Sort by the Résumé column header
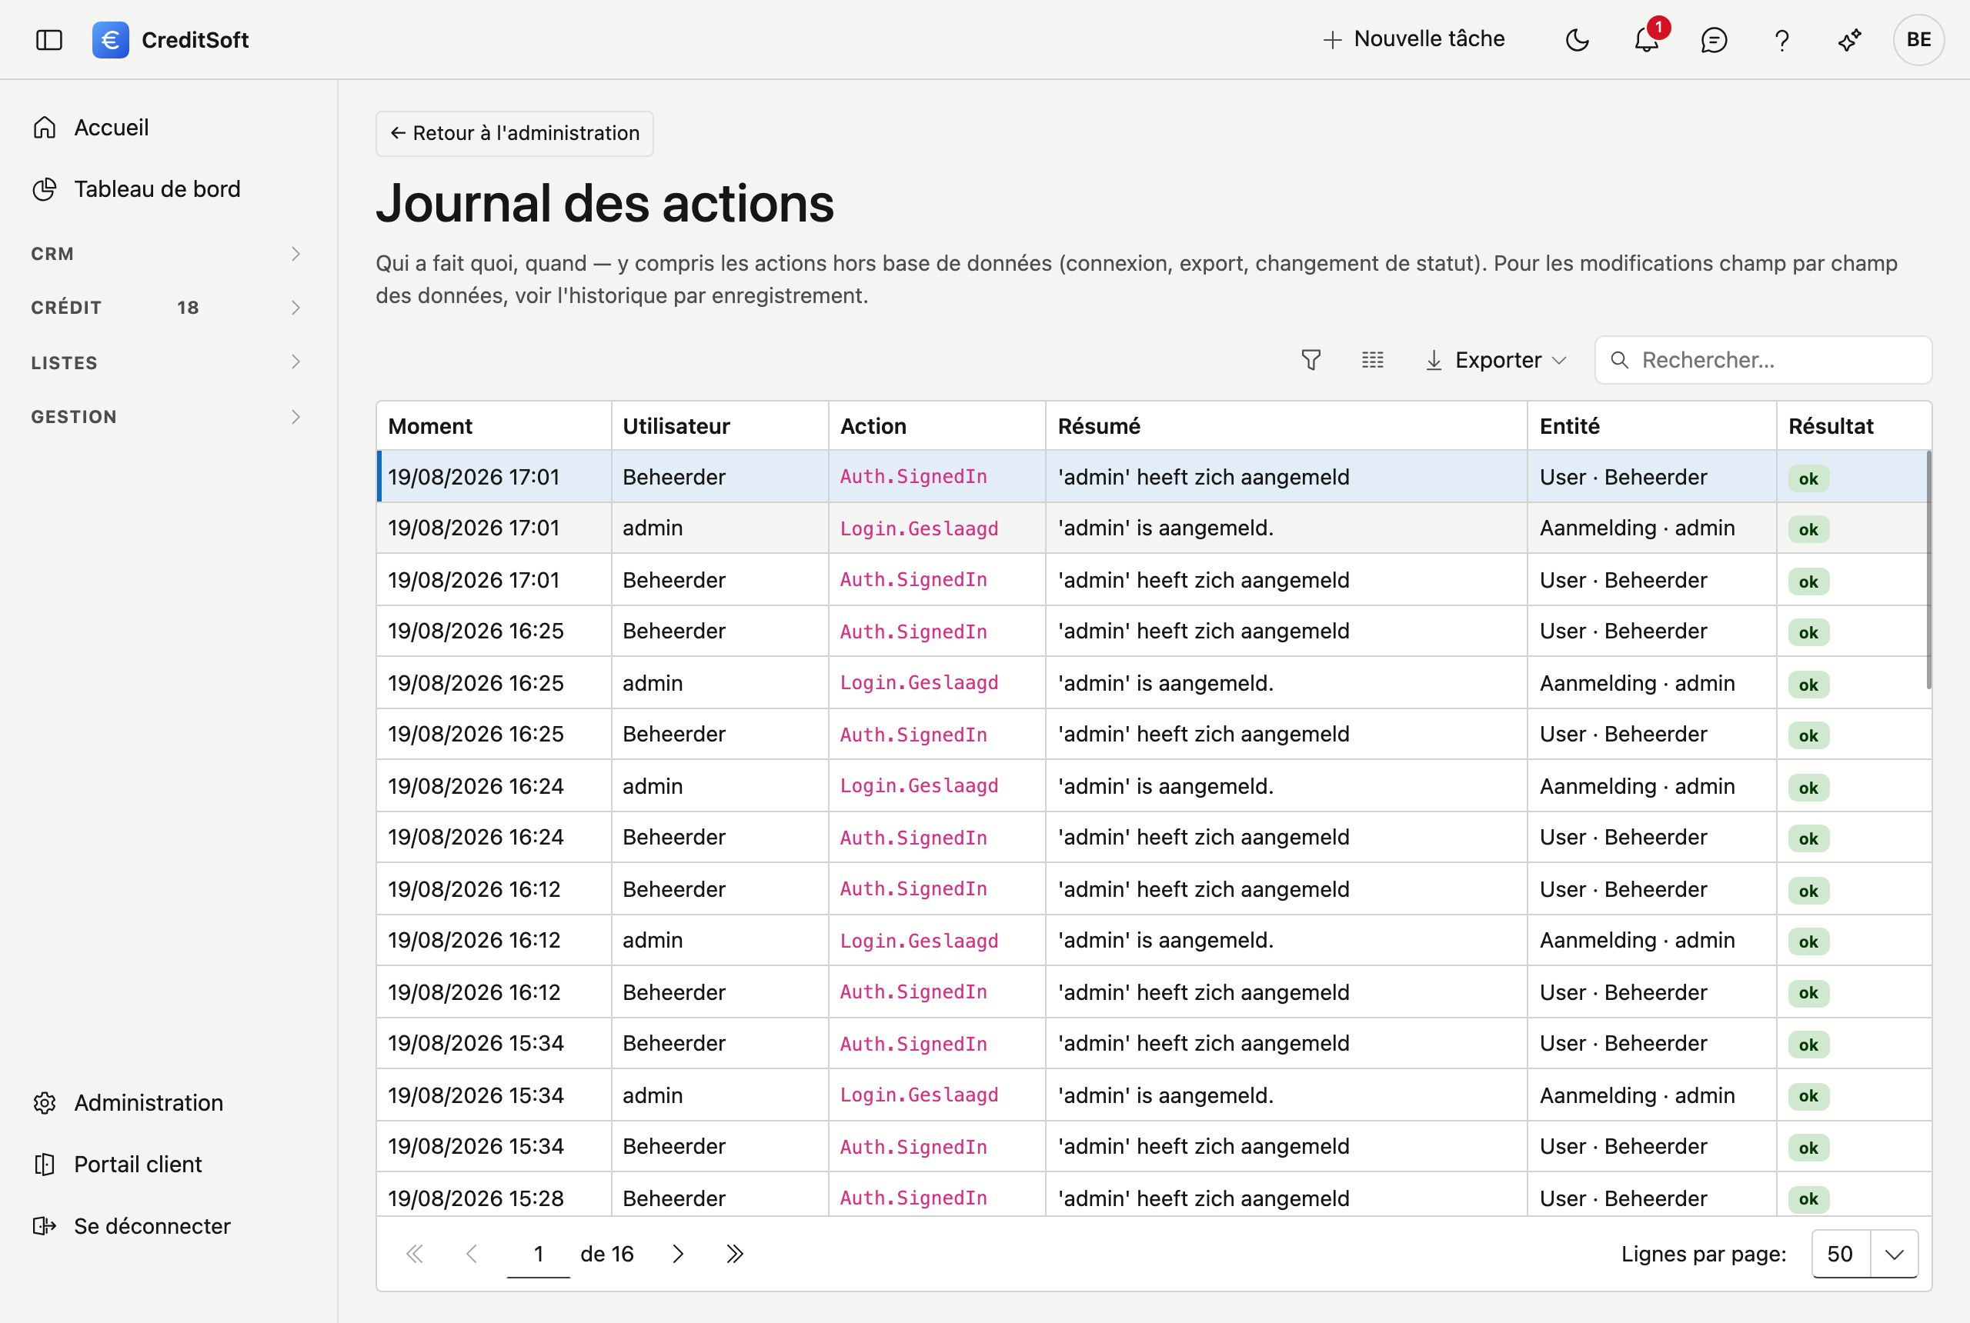The image size is (1970, 1323). click(1287, 426)
